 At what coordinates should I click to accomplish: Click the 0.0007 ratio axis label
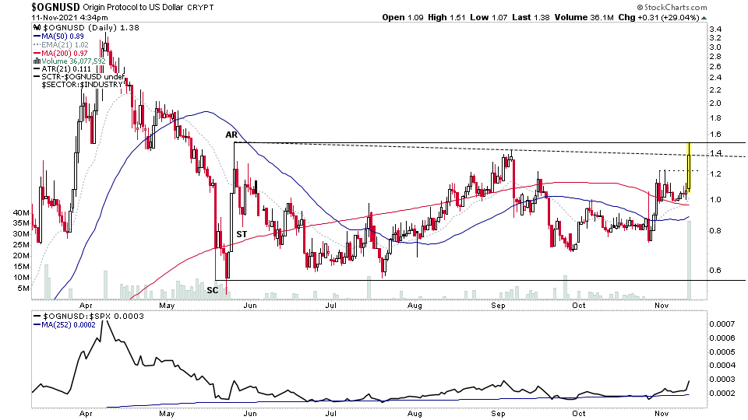[722, 324]
